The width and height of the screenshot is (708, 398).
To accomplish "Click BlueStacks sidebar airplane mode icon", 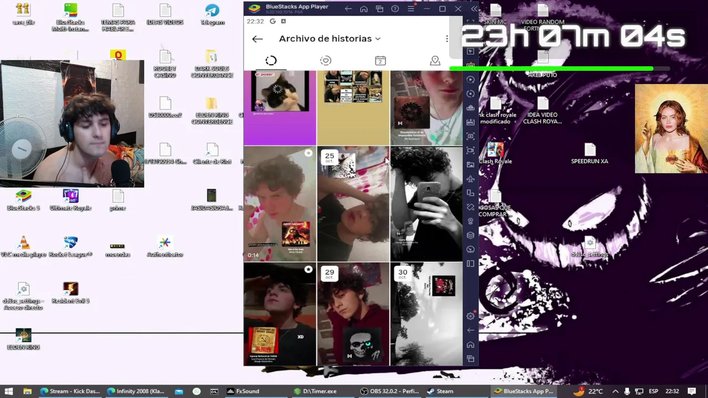I will (471, 179).
